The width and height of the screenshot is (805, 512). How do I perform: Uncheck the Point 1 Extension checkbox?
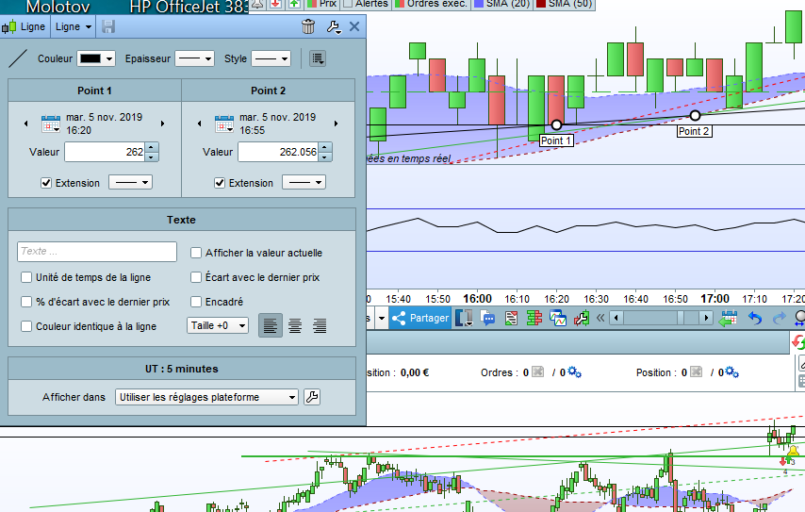pyautogui.click(x=46, y=183)
